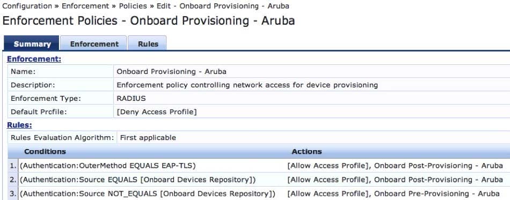510x200 pixels.
Task: Click the Conditions column header
Action: pyautogui.click(x=45, y=152)
